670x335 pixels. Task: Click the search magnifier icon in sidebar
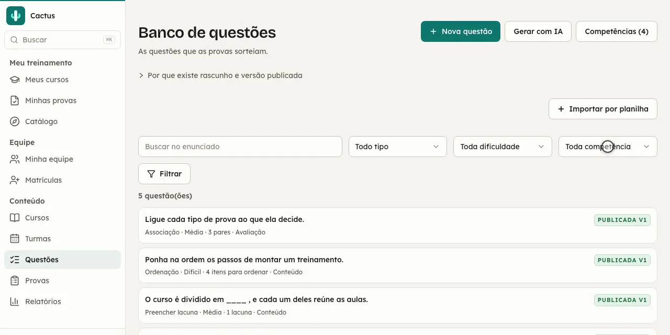14,40
